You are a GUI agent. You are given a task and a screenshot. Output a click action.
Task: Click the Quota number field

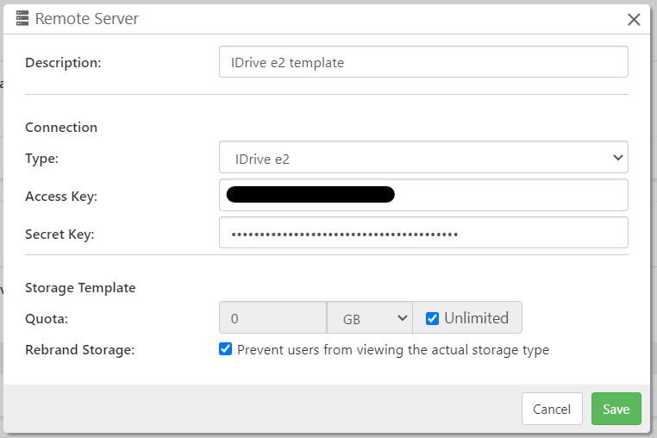point(272,318)
